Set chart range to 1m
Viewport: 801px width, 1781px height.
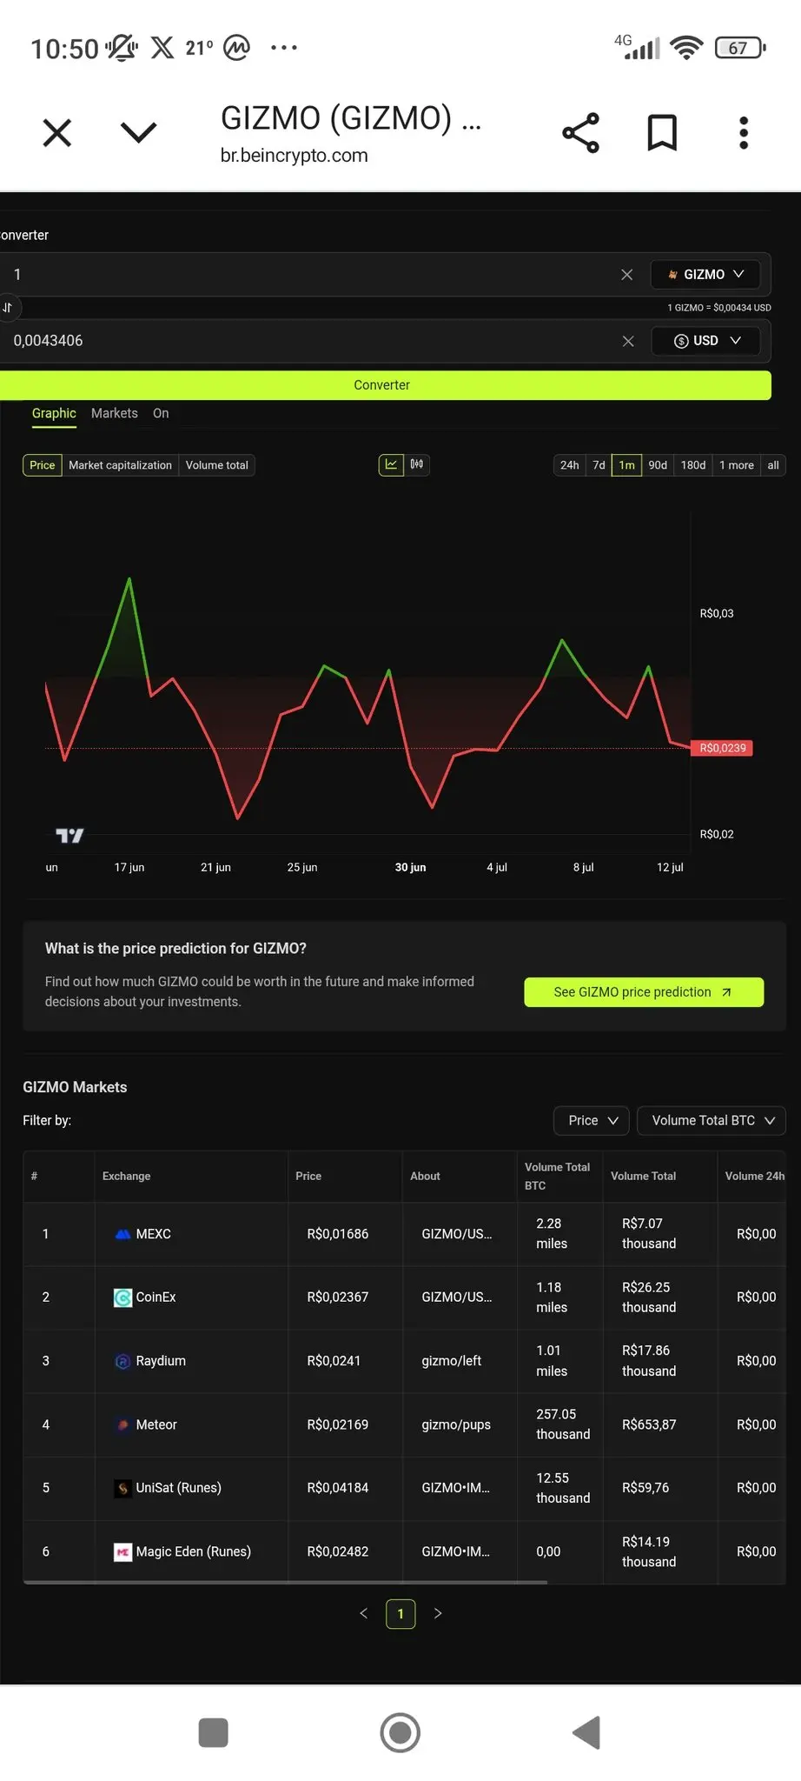pyautogui.click(x=626, y=465)
